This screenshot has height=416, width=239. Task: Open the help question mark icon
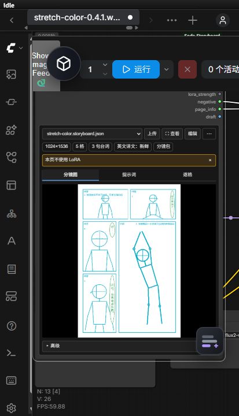point(11,325)
